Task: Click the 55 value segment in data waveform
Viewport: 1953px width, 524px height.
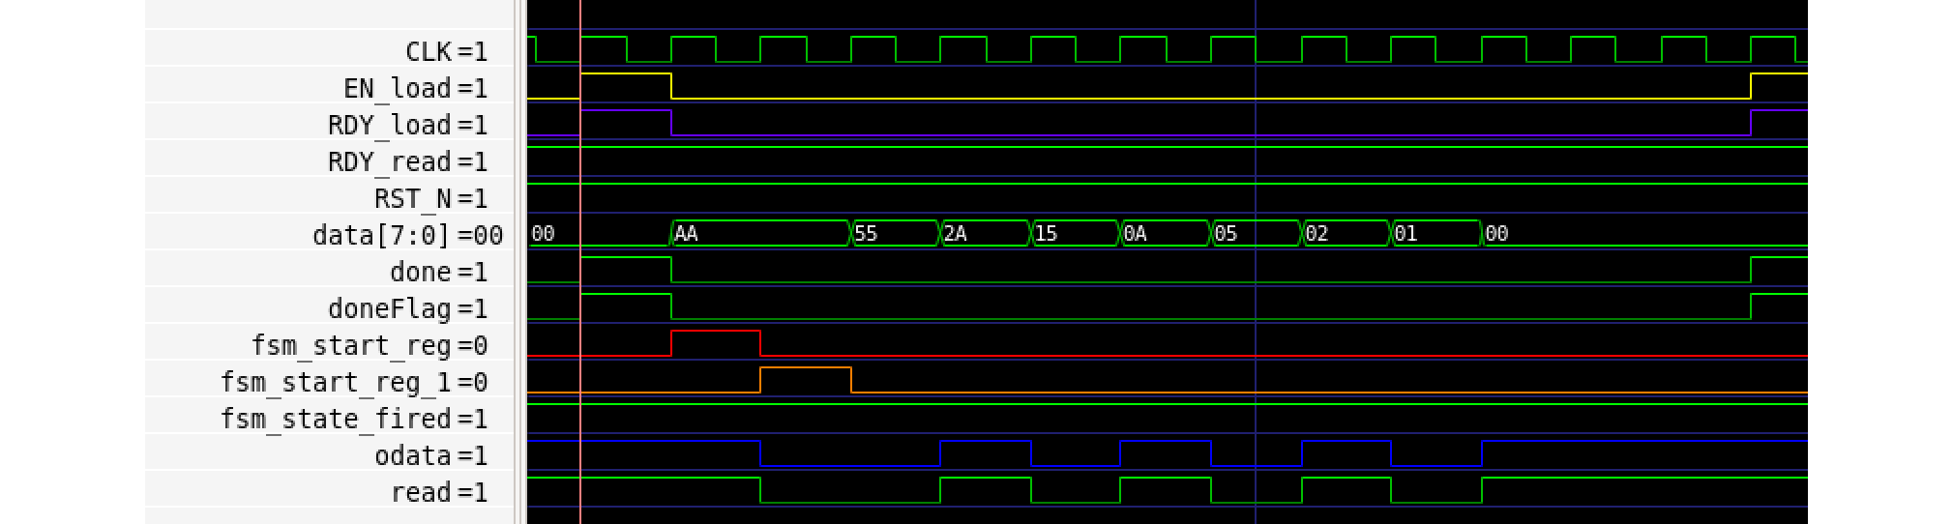Action: [x=895, y=233]
